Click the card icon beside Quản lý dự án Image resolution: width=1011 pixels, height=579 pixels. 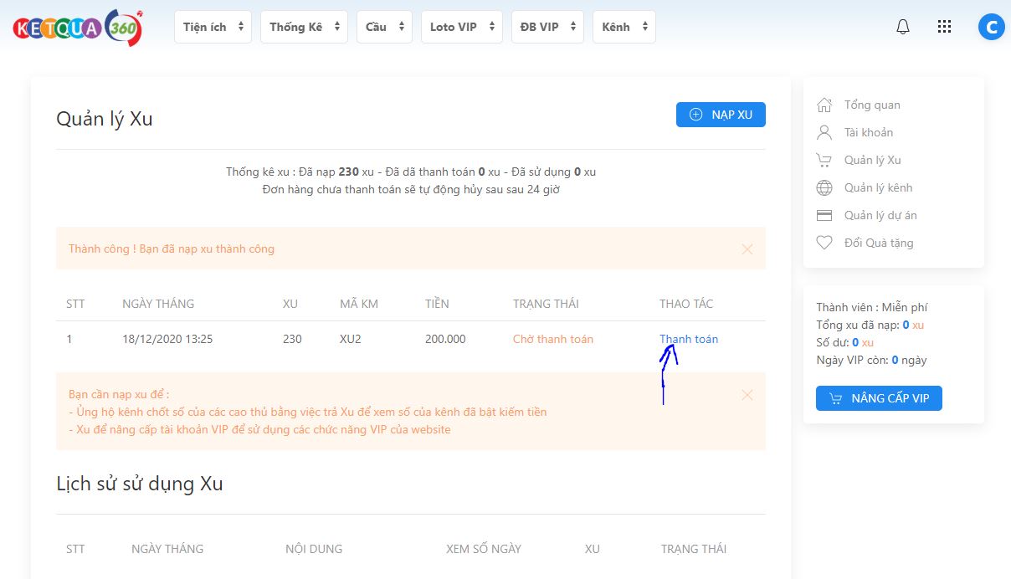coord(824,215)
